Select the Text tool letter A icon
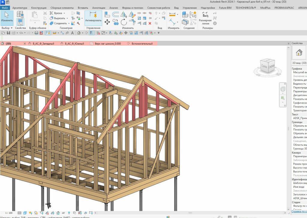This screenshot has height=218, width=307. (x=72, y=33)
